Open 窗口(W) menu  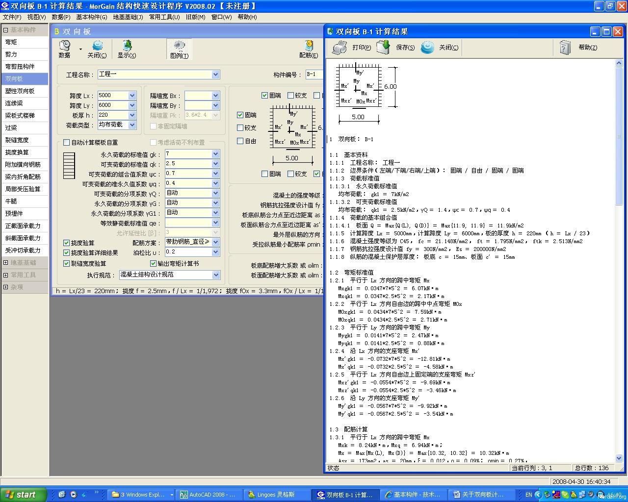[x=221, y=17]
